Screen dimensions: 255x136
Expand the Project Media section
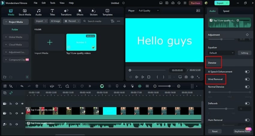click(16, 22)
